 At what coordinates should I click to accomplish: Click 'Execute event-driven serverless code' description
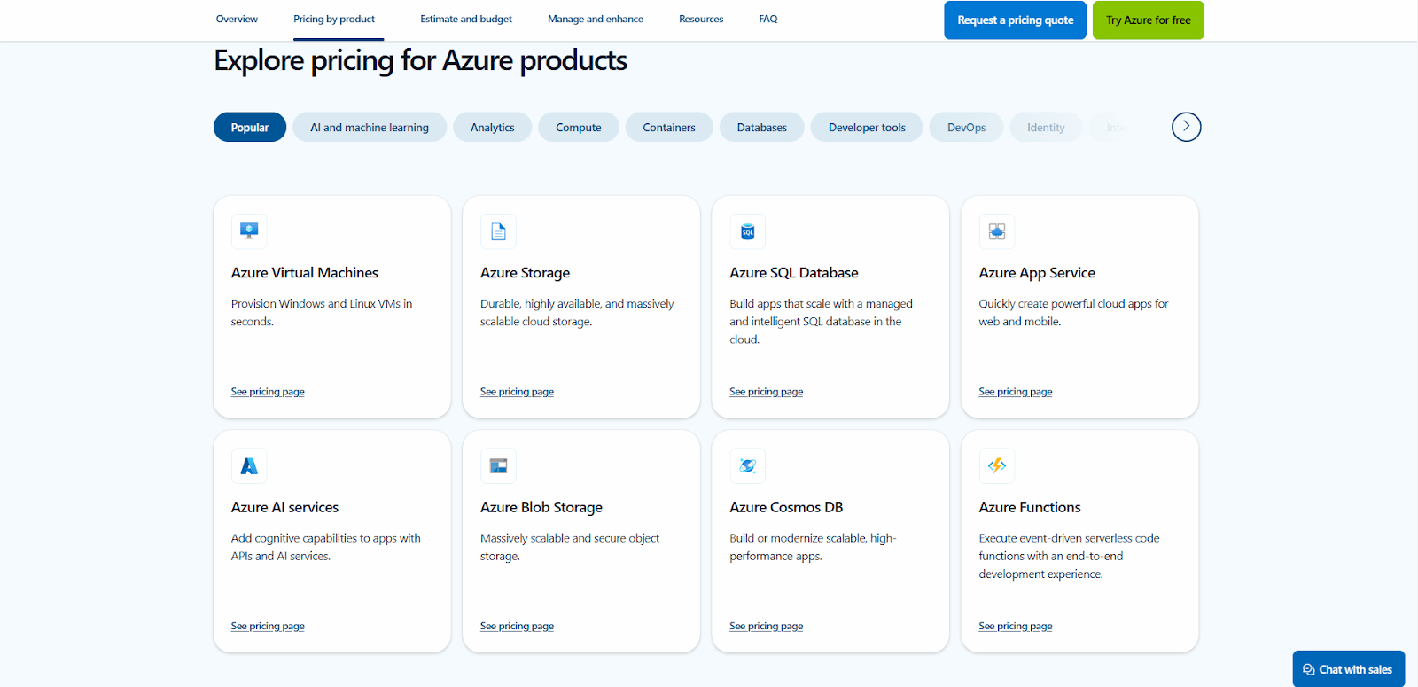[1069, 556]
